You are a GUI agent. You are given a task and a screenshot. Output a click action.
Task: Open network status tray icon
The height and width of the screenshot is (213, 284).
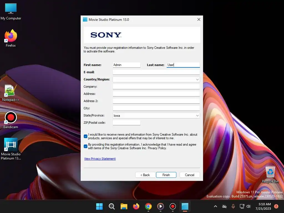coord(242,206)
